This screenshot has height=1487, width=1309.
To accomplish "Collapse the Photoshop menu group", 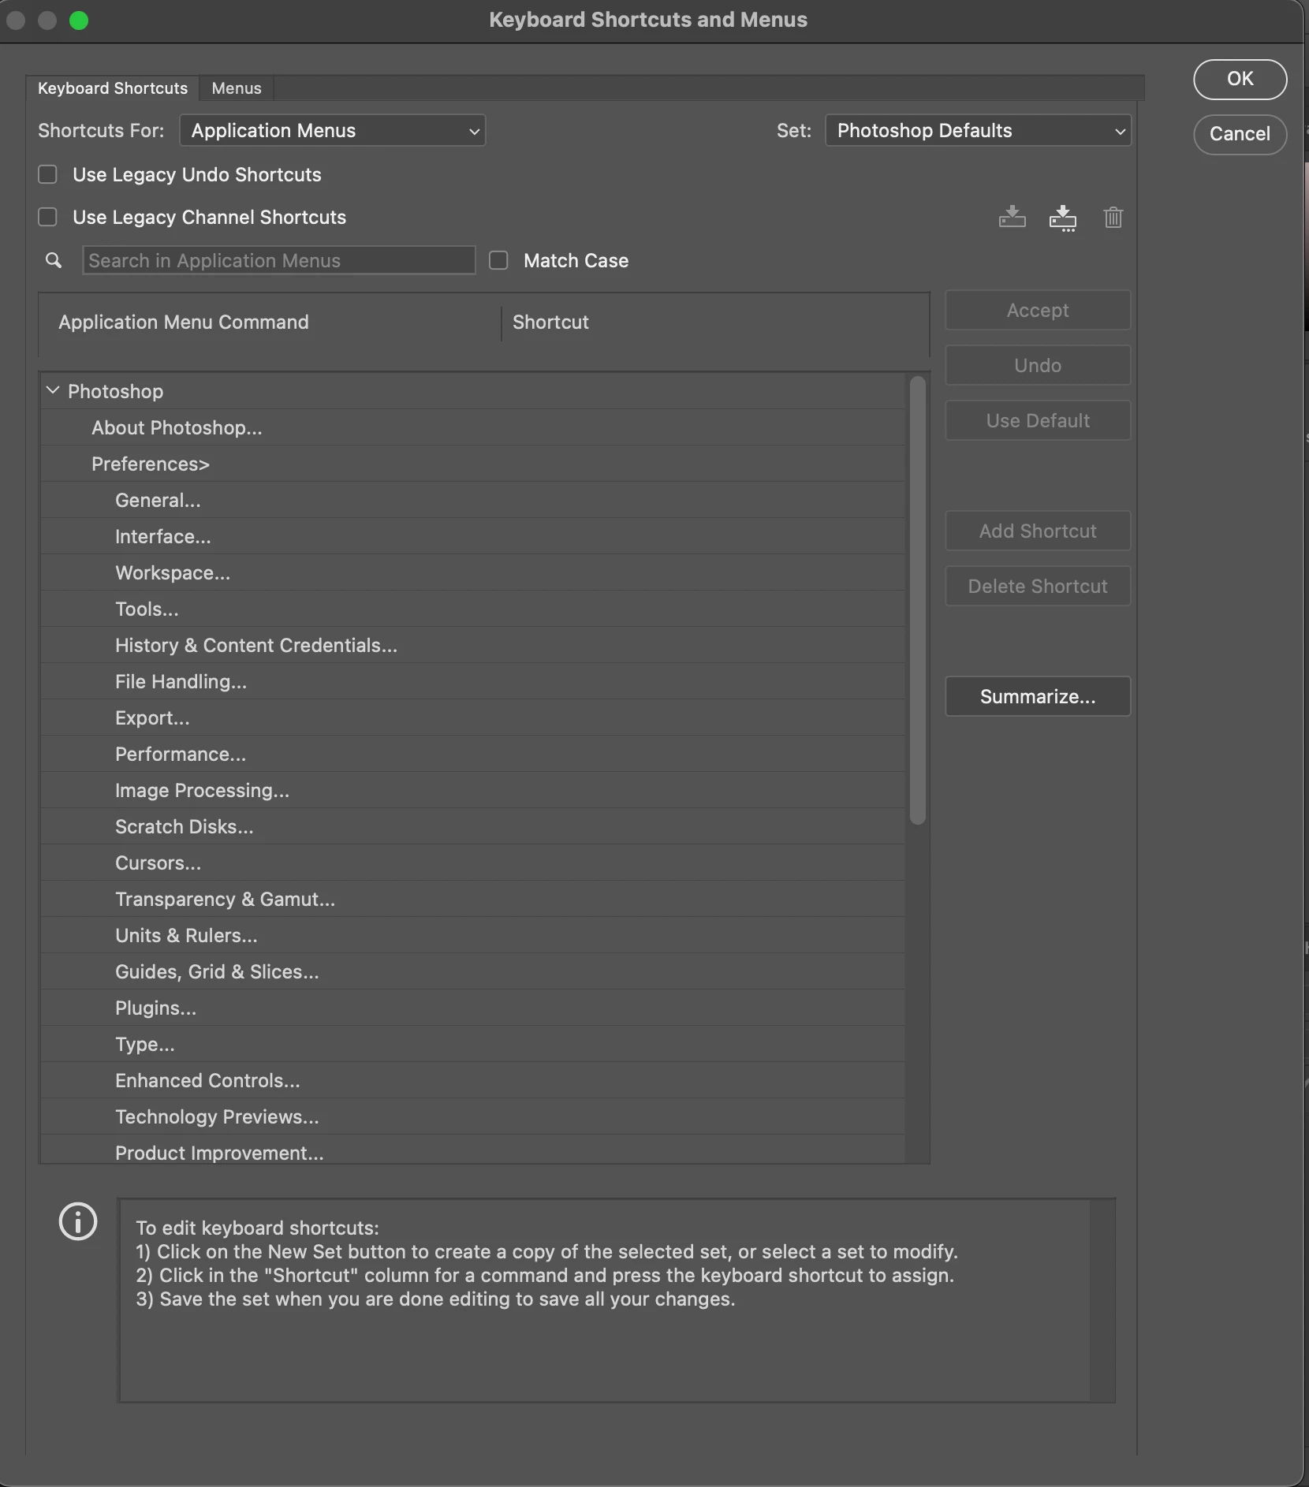I will 53,390.
